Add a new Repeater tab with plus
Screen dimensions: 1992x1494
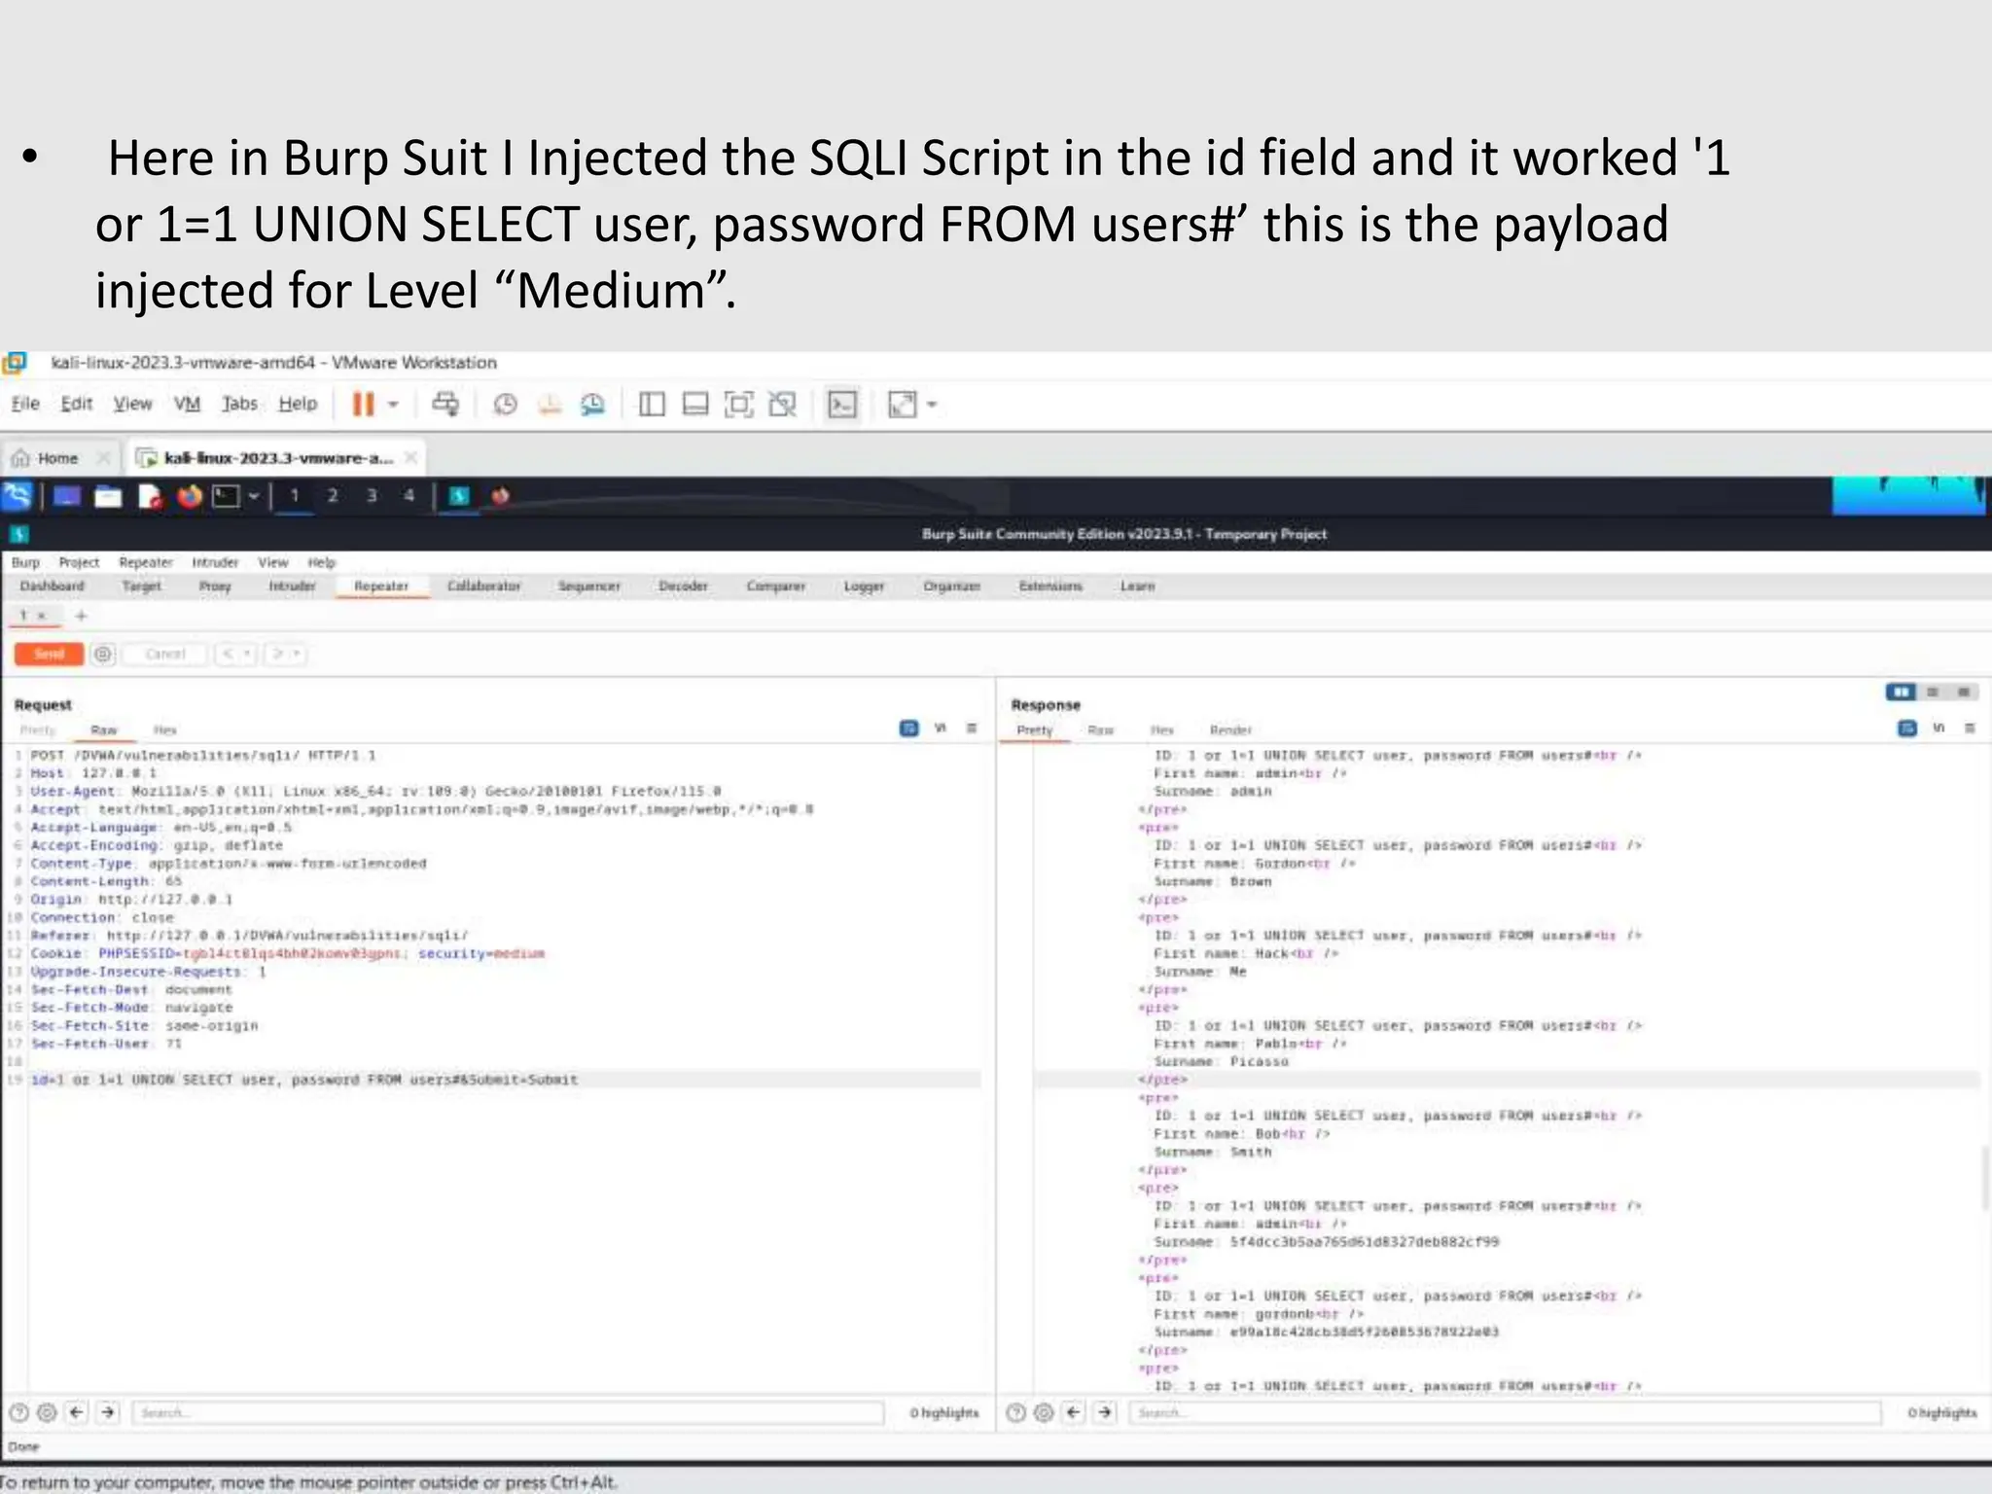[82, 616]
